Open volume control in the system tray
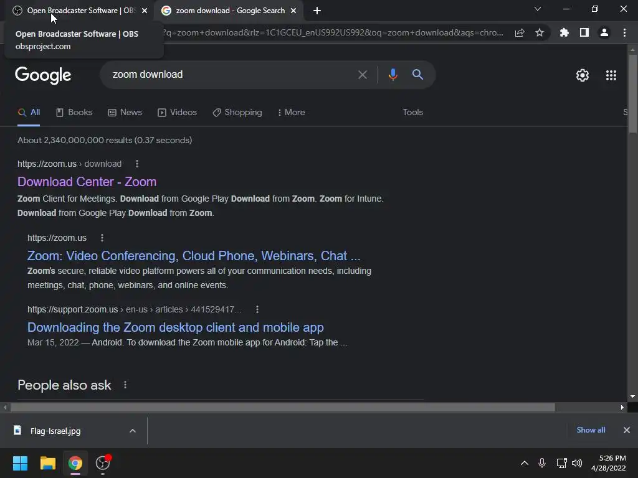638x478 pixels. click(x=577, y=463)
